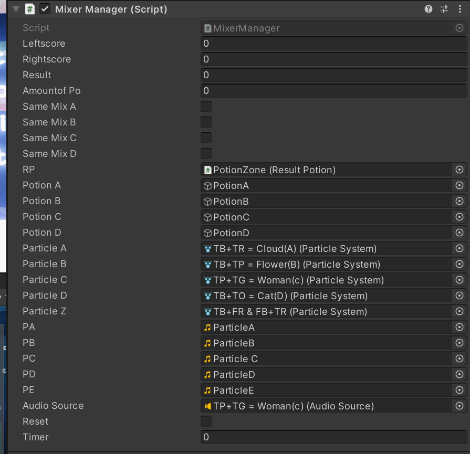Click object picker for Potion A field
This screenshot has width=470, height=454.
coord(459,185)
